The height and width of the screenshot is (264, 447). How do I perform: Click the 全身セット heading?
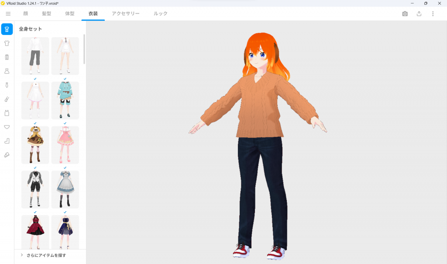pos(31,29)
